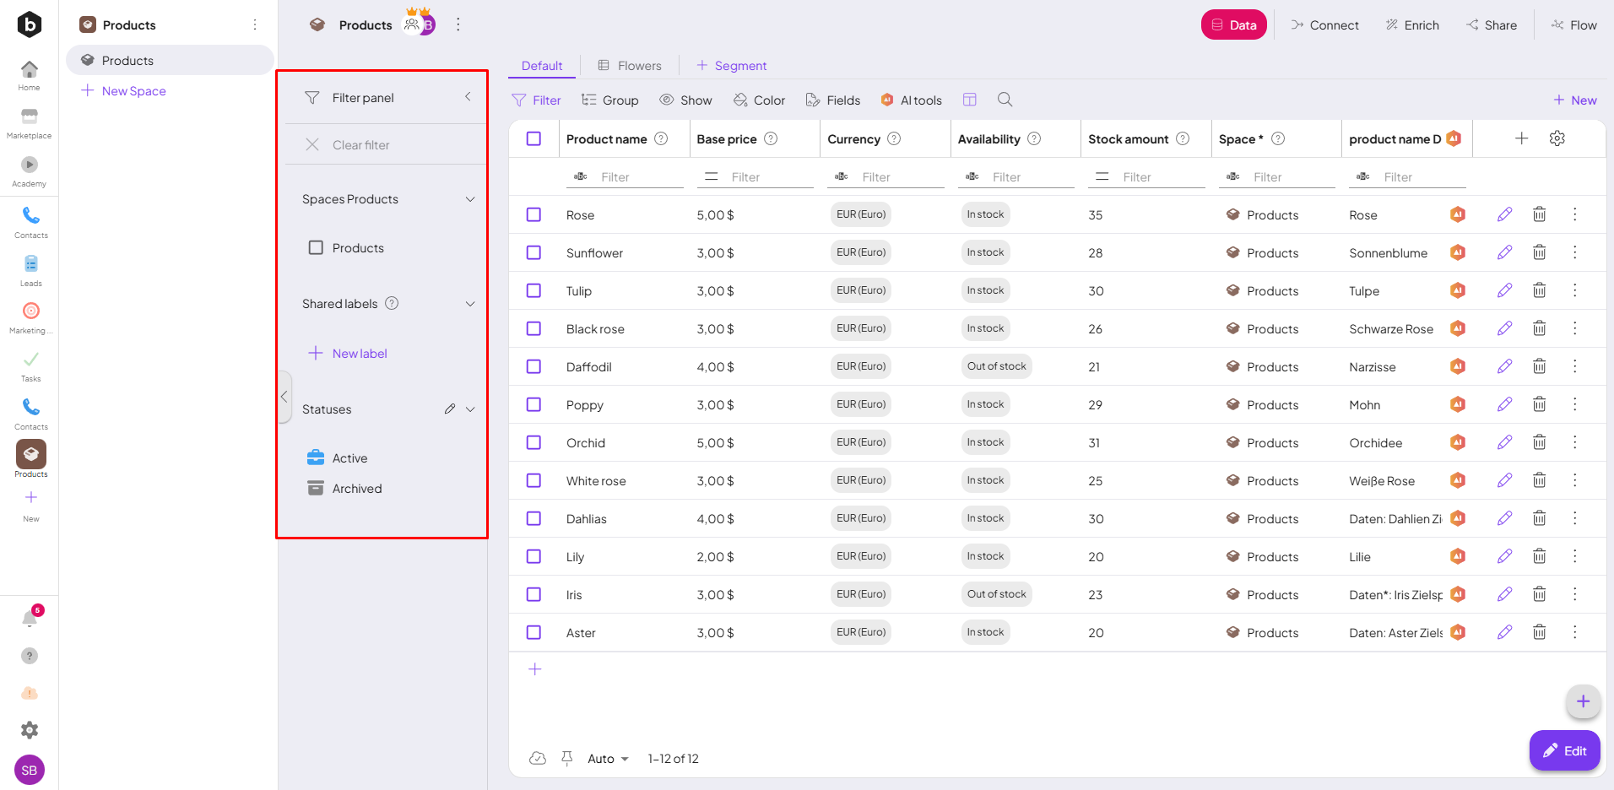Open the layout columns icon in toolbar

pyautogui.click(x=970, y=100)
